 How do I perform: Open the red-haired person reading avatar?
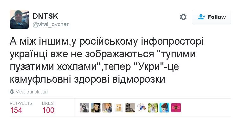(x=107, y=108)
